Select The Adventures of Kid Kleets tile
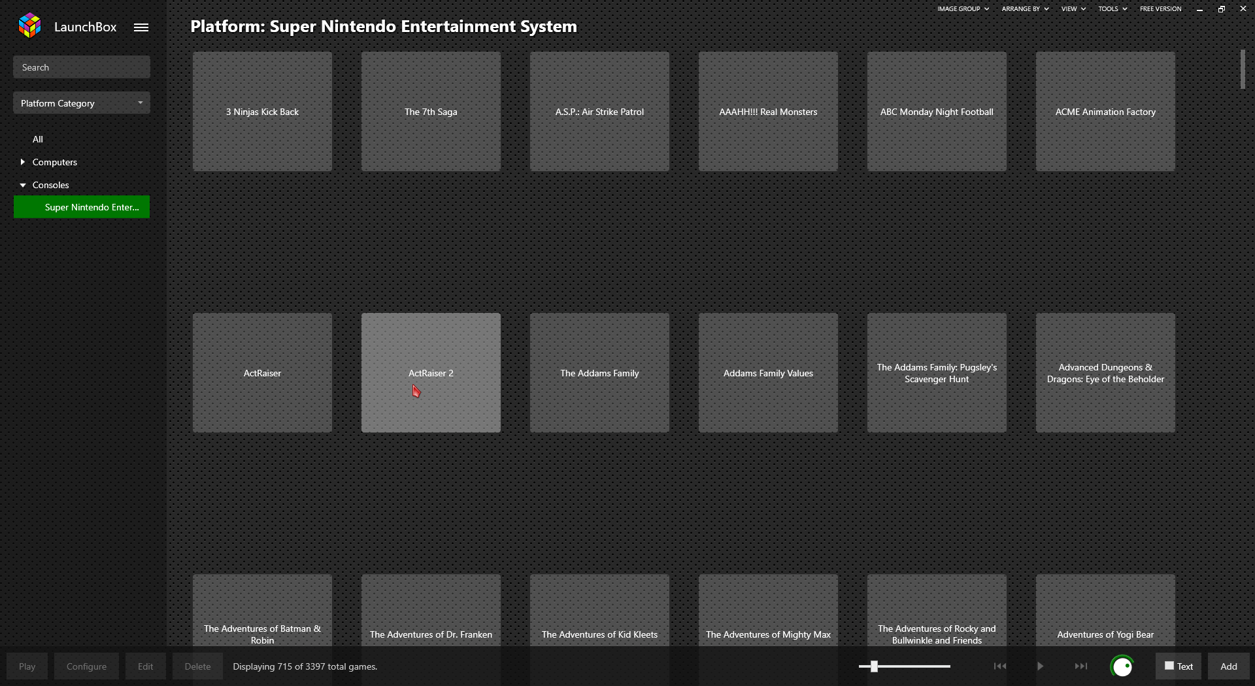Screen dimensions: 1255x686 pos(599,611)
